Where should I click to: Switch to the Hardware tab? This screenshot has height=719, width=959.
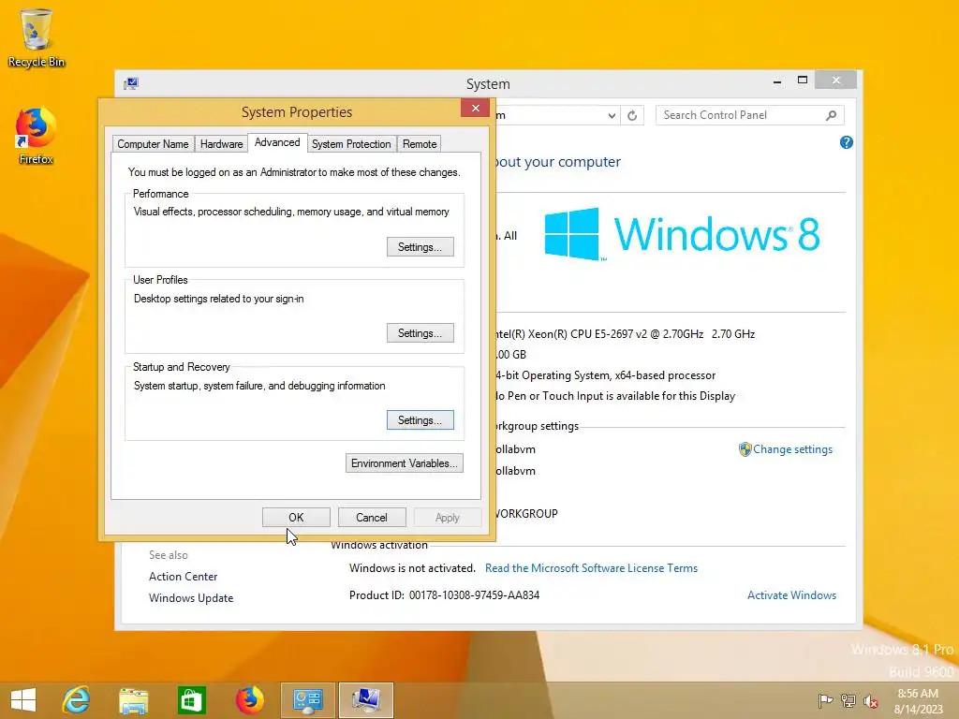pos(221,144)
